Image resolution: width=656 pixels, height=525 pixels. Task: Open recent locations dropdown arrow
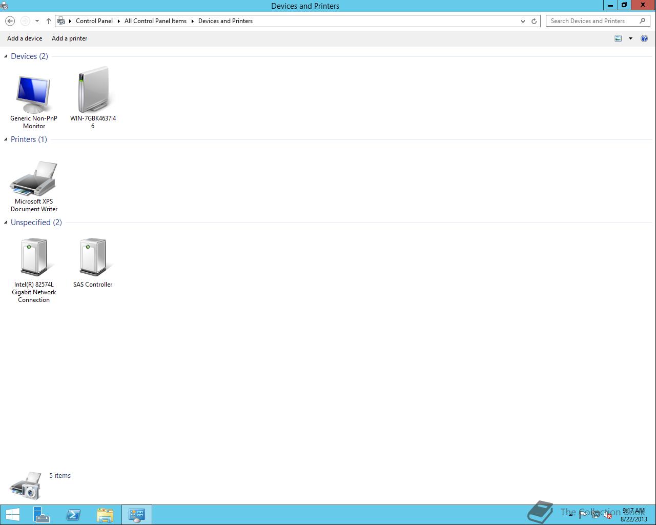click(x=37, y=21)
